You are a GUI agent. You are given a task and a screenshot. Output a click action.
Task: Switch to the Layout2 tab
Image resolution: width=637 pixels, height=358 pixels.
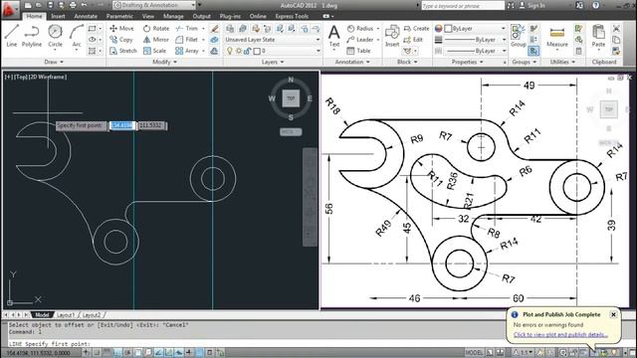pos(92,315)
